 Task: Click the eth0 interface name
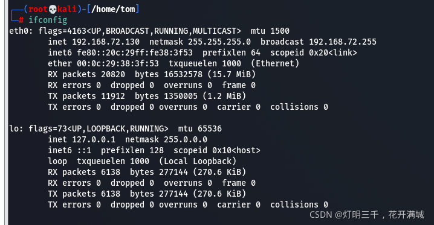(20, 31)
